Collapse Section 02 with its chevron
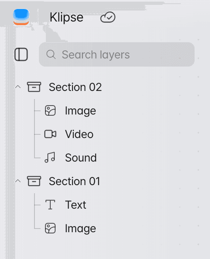Image resolution: width=210 pixels, height=259 pixels. tap(18, 87)
